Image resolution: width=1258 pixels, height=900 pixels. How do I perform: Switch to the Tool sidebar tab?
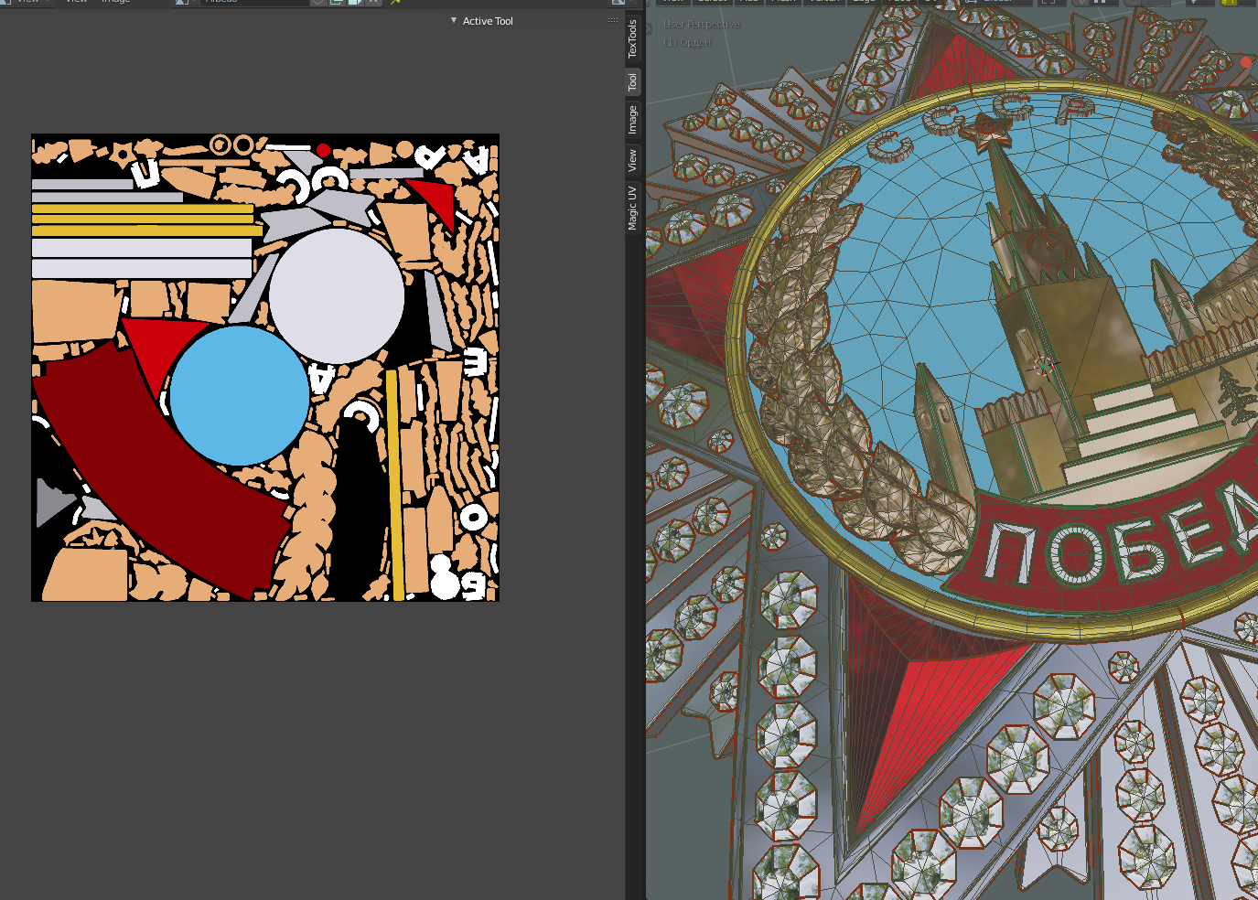pos(632,81)
